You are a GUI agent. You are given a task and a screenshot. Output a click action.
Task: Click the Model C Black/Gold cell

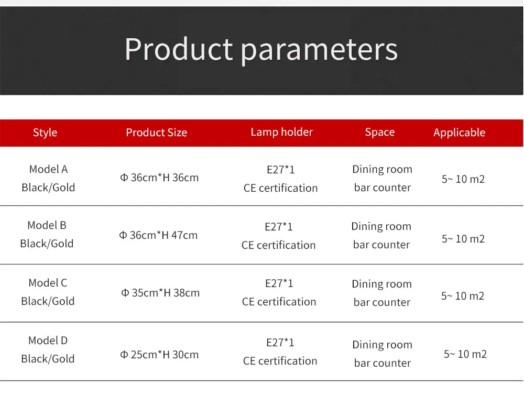click(x=48, y=292)
